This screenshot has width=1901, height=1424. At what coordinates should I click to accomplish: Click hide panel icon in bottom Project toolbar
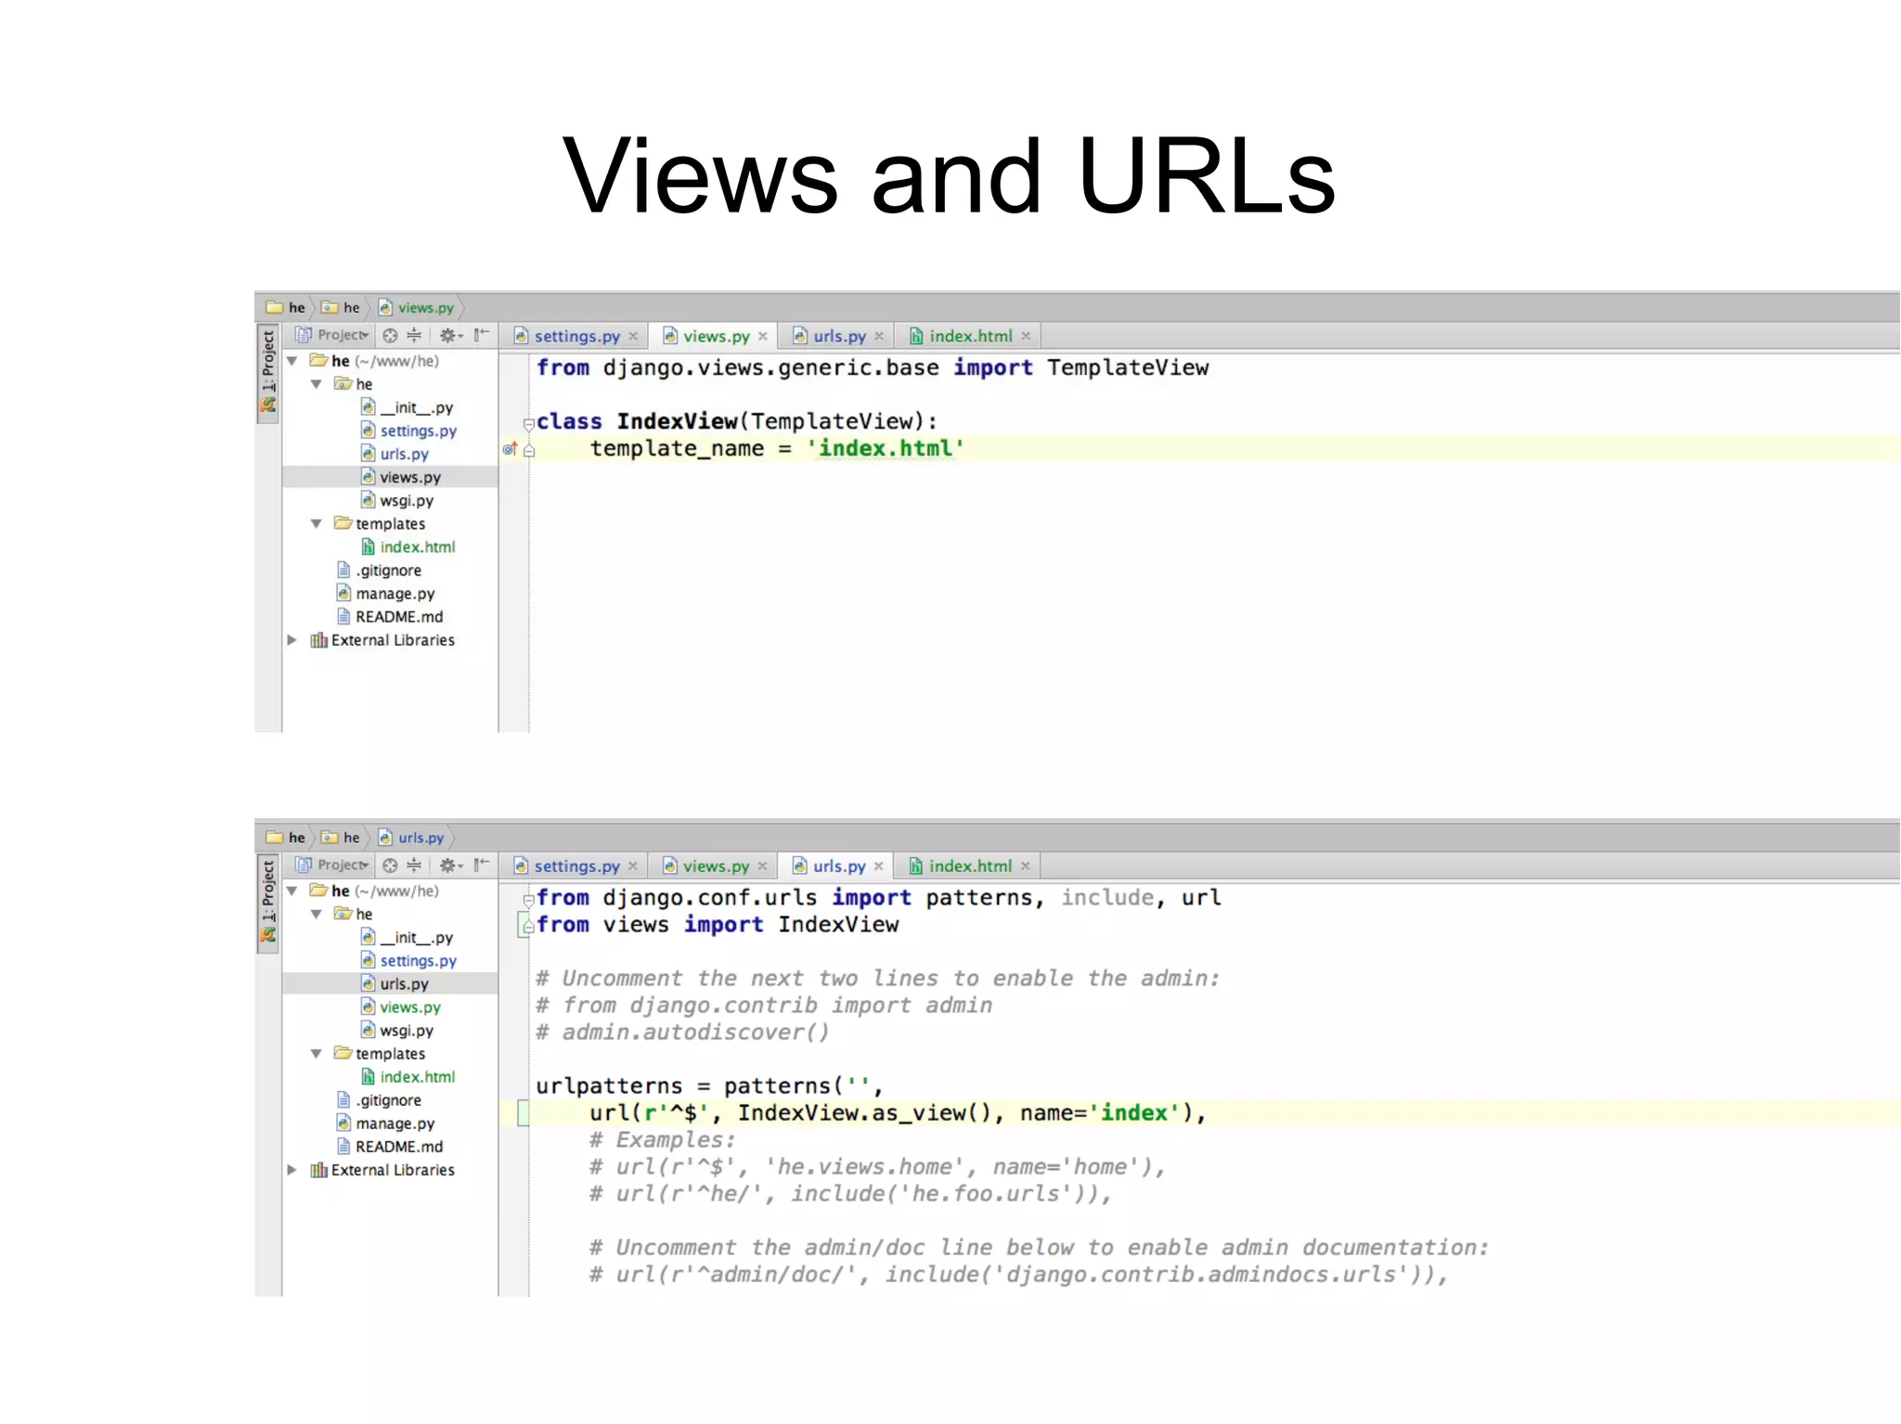[481, 866]
